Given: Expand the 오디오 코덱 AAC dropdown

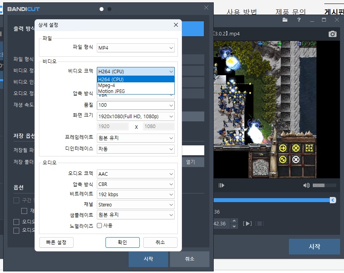Looking at the screenshot, I should [x=135, y=174].
